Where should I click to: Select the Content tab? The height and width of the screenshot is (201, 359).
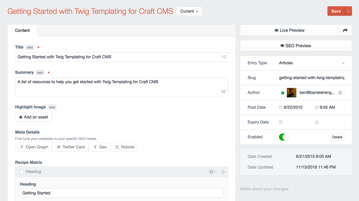pos(22,31)
